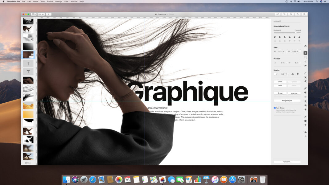Hide the selected layer using the Hide button
The width and height of the screenshot is (329, 185).
[x=280, y=86]
